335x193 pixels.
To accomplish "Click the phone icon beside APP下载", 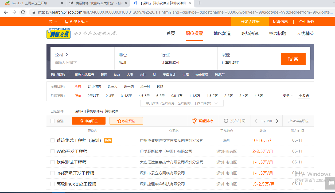I will tap(67, 22).
